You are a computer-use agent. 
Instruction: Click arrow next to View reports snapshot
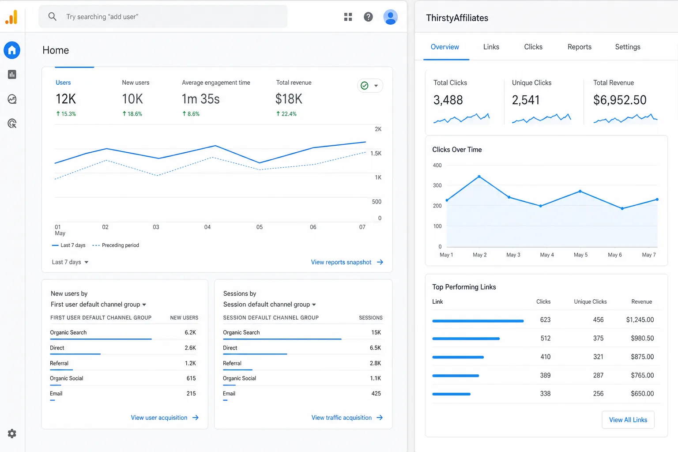tap(380, 262)
